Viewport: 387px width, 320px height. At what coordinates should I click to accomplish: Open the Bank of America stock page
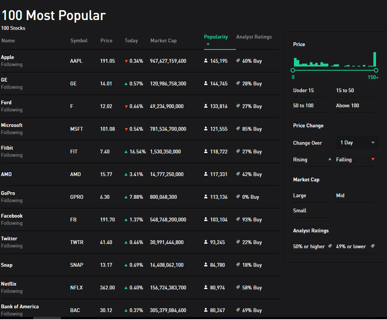pos(20,307)
